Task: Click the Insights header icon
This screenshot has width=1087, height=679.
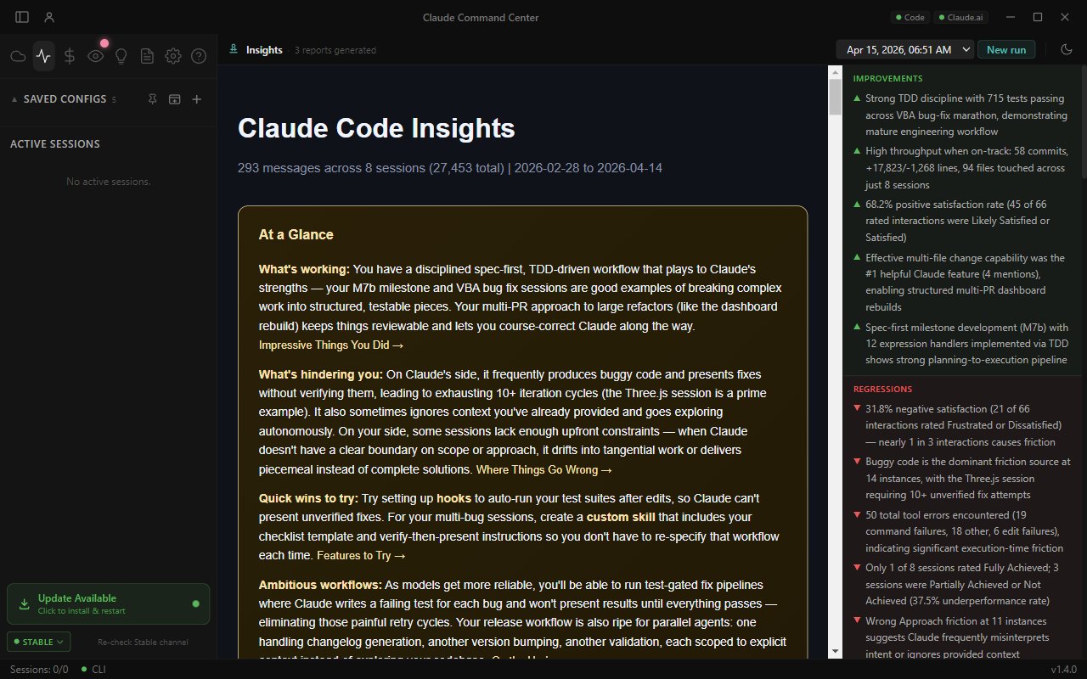Action: click(234, 49)
